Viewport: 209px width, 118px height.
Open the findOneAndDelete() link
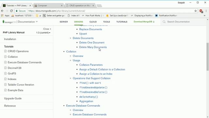93,92
